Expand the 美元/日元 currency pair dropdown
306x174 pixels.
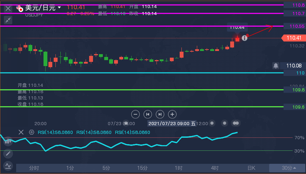pos(59,7)
